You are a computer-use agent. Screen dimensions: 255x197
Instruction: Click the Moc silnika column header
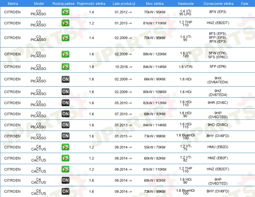tap(155, 4)
